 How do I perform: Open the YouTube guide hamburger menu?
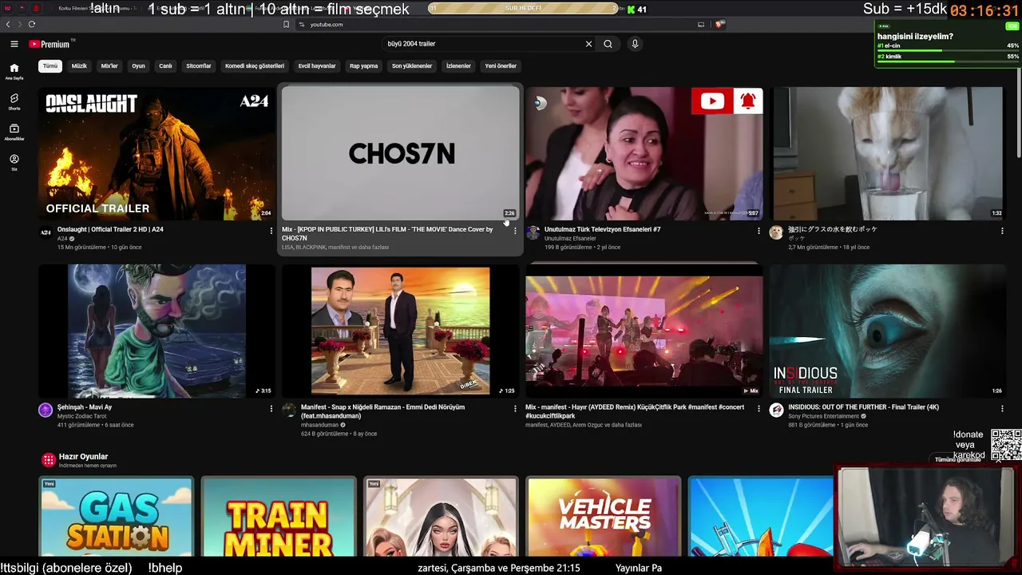[14, 44]
